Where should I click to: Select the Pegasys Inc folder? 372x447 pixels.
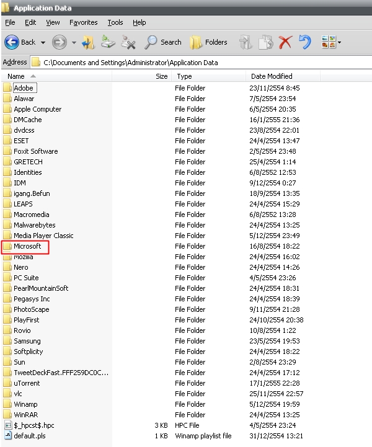pos(27,299)
